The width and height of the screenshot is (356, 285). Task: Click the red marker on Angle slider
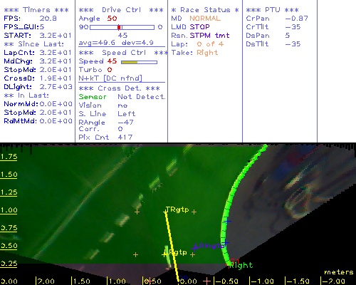[x=119, y=27]
